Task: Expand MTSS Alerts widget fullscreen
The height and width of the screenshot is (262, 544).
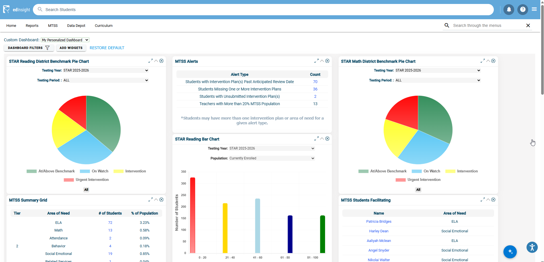Action: point(317,61)
